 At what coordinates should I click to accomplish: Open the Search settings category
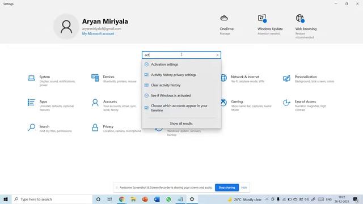tap(49, 129)
